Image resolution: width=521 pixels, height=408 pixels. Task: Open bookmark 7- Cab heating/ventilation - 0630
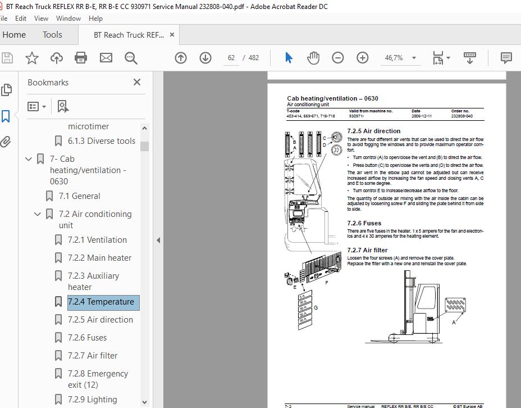(88, 170)
